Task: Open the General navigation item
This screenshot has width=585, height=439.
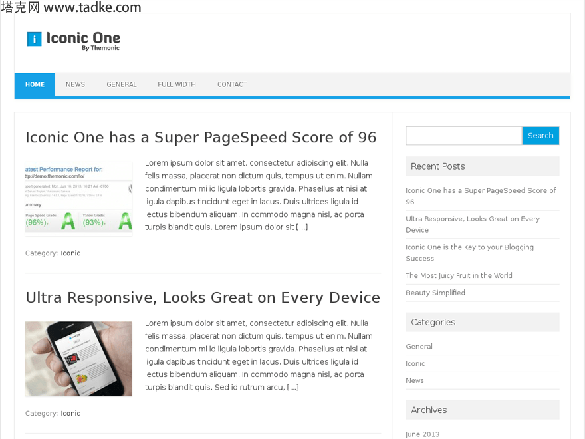Action: 121,84
